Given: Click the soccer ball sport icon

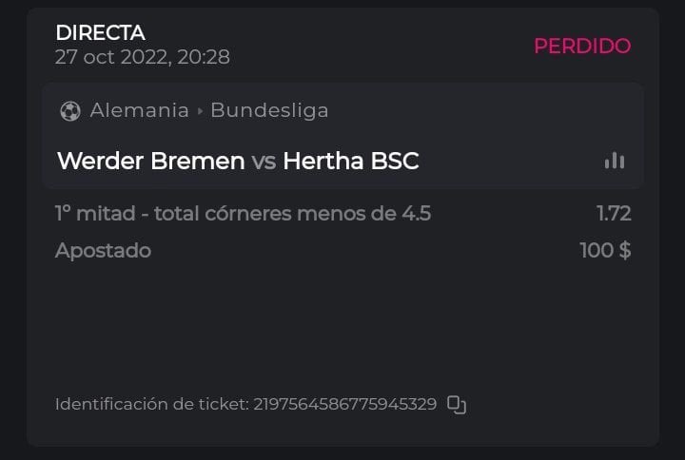Looking at the screenshot, I should pos(69,111).
